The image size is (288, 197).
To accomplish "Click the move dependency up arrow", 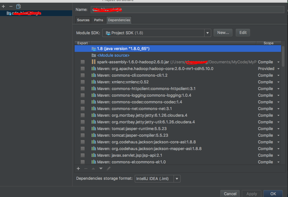I will 93,169.
